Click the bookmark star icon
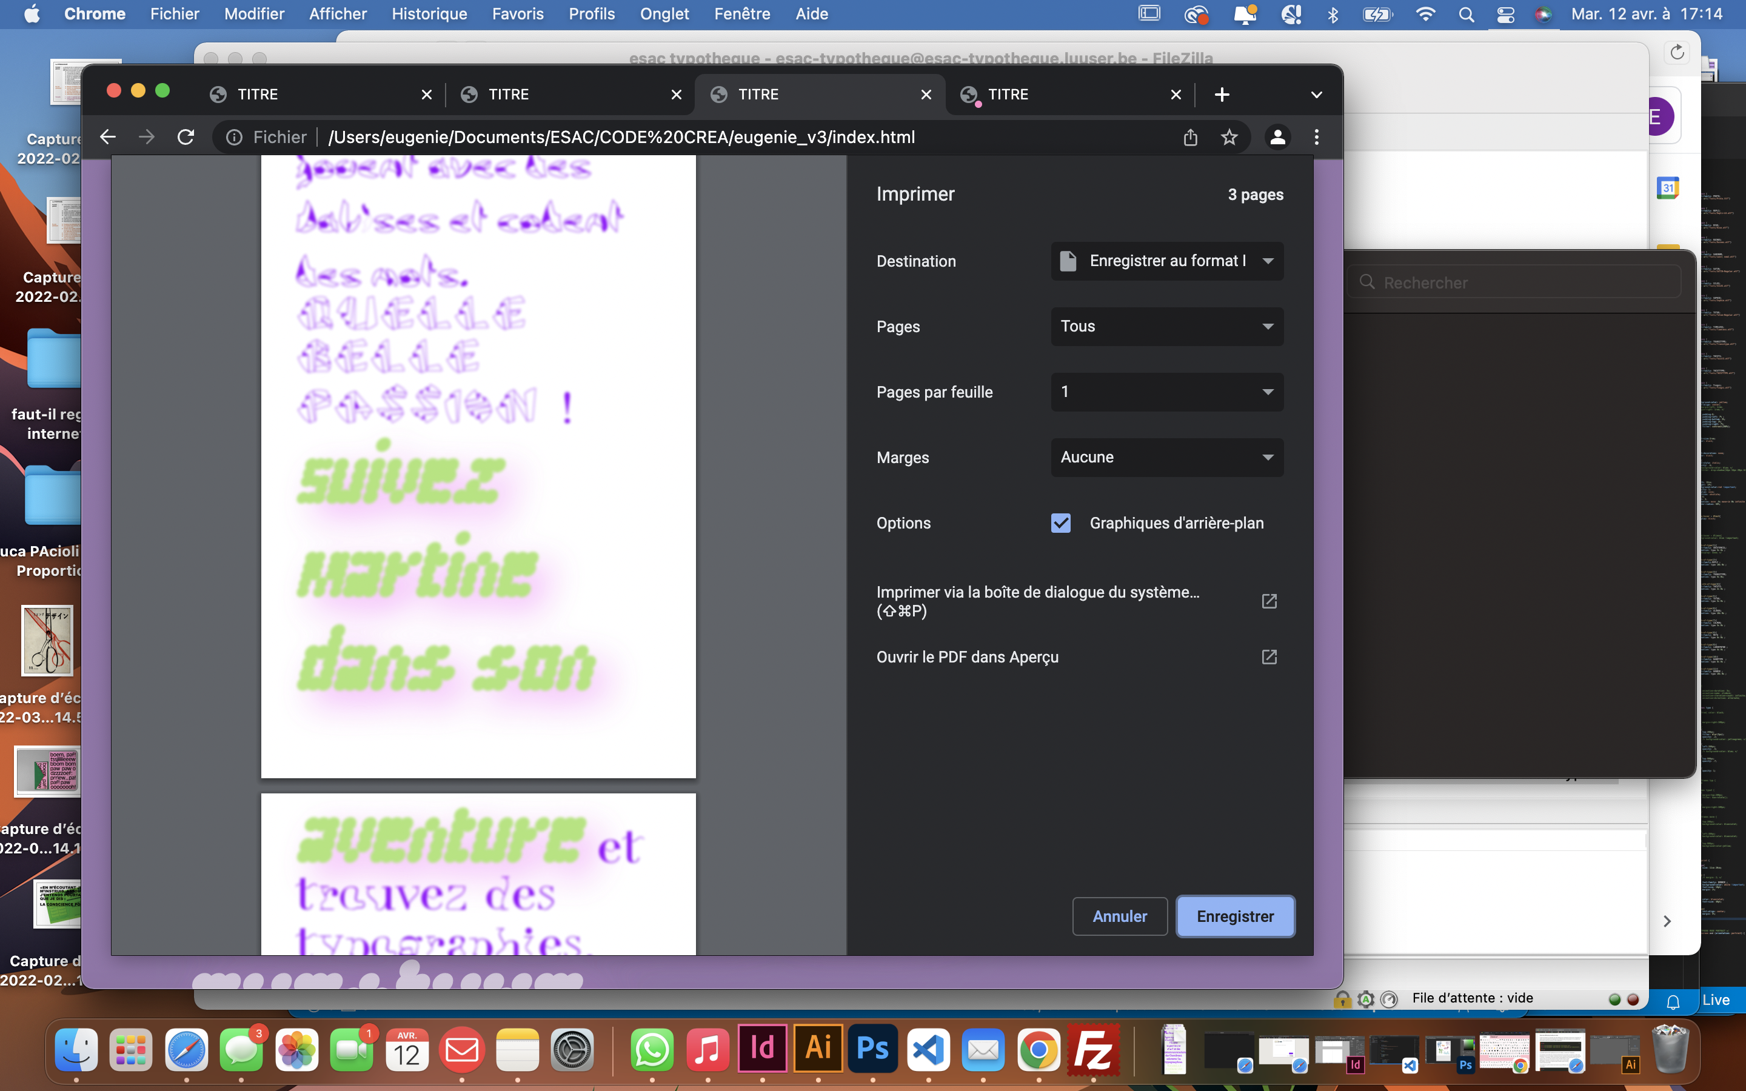 point(1229,137)
